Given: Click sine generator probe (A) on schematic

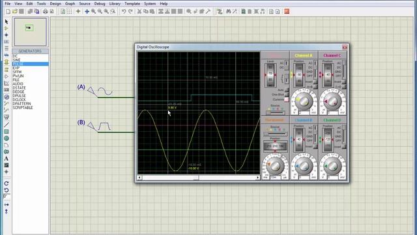Looking at the screenshot, I should [x=100, y=91].
